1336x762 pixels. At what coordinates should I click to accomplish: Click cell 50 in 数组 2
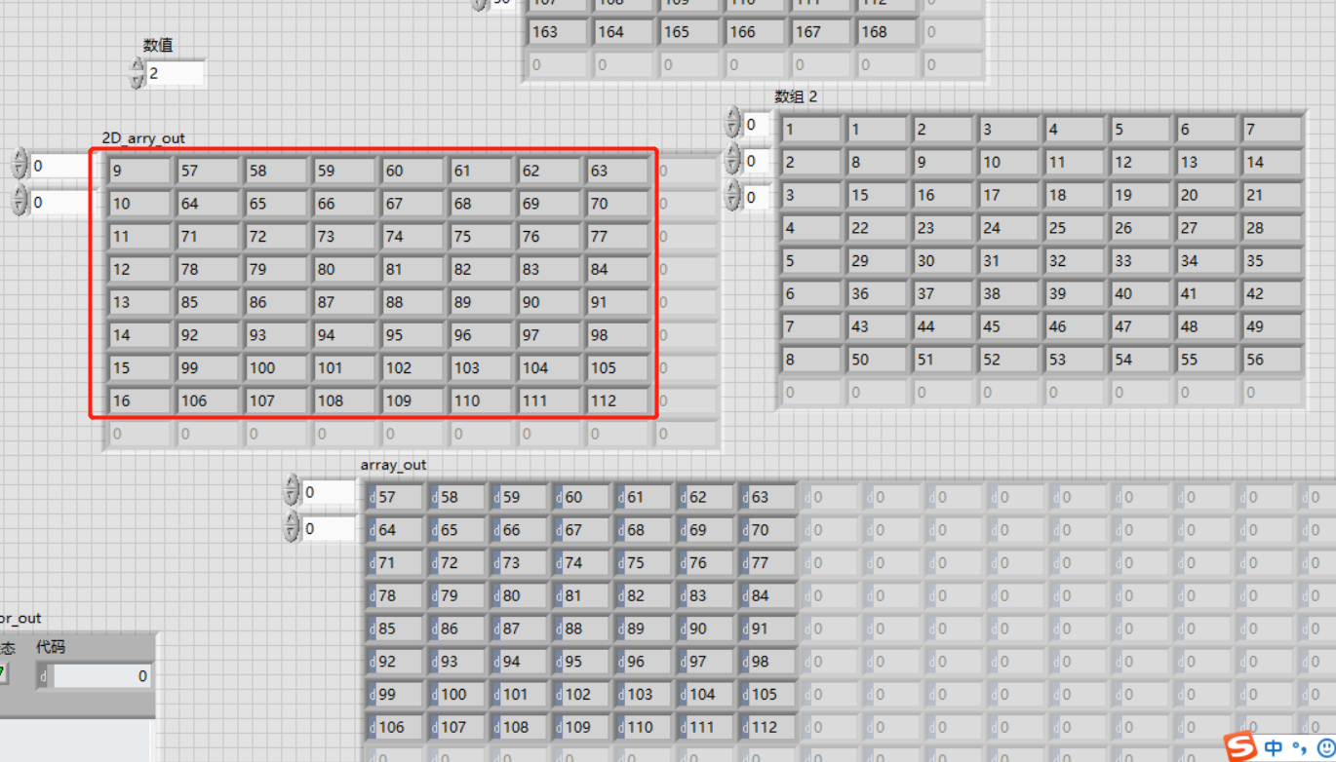(x=877, y=360)
